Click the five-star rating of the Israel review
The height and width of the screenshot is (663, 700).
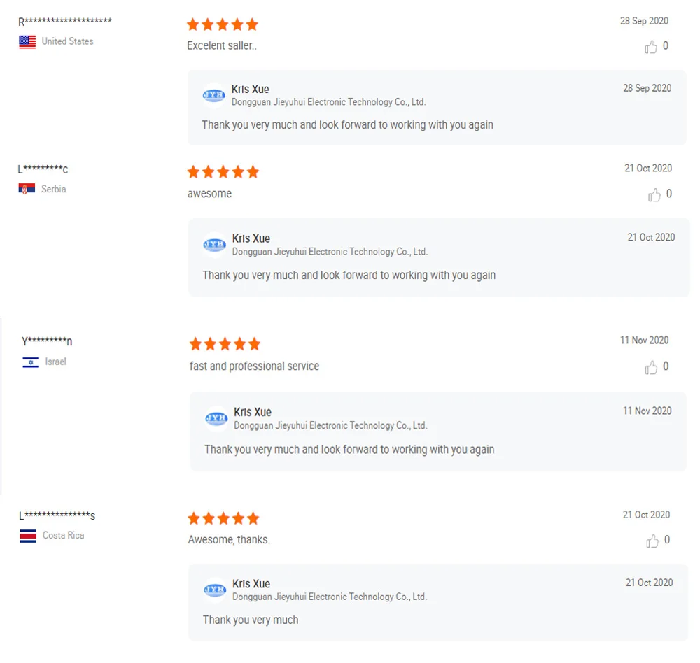coord(225,344)
